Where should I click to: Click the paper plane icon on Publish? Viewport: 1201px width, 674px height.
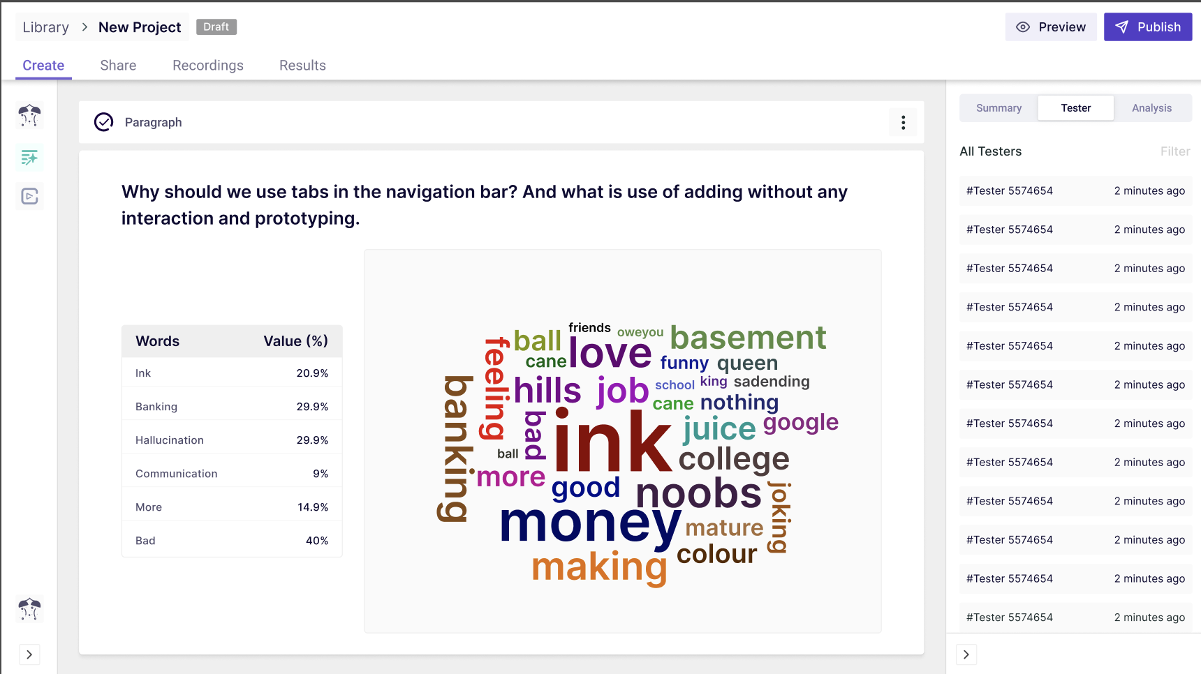click(x=1121, y=27)
